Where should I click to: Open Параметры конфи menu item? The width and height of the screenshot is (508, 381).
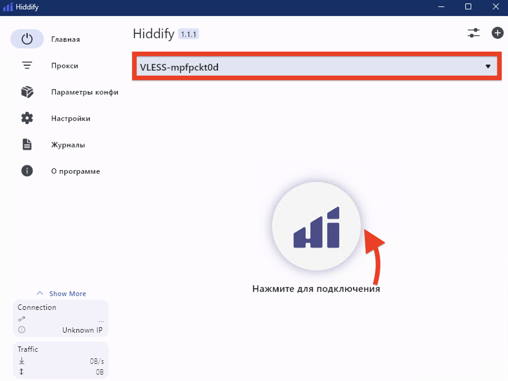[85, 92]
